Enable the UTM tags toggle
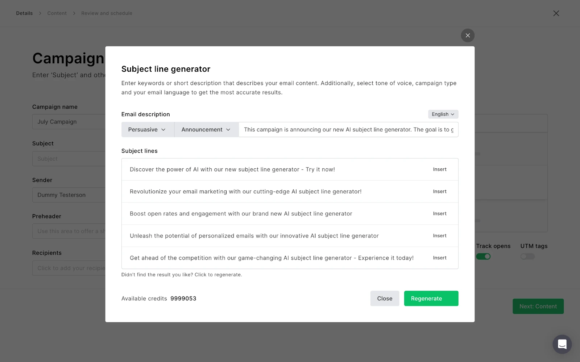 pos(527,256)
